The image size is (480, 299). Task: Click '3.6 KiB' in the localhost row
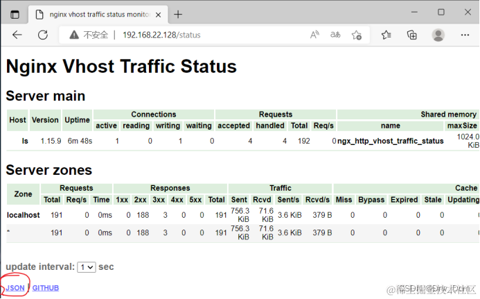pyautogui.click(x=290, y=215)
